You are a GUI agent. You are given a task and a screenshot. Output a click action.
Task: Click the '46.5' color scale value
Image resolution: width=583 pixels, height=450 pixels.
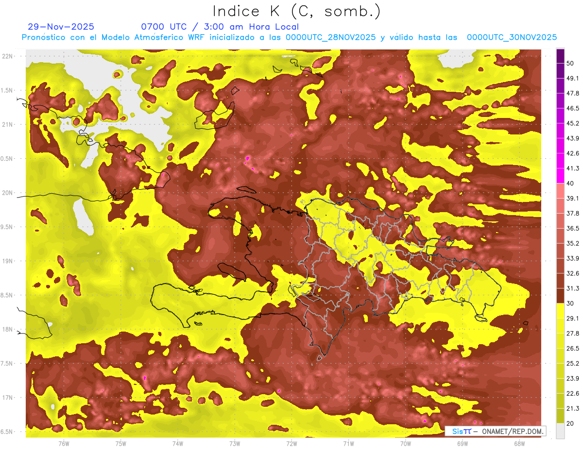(573, 108)
